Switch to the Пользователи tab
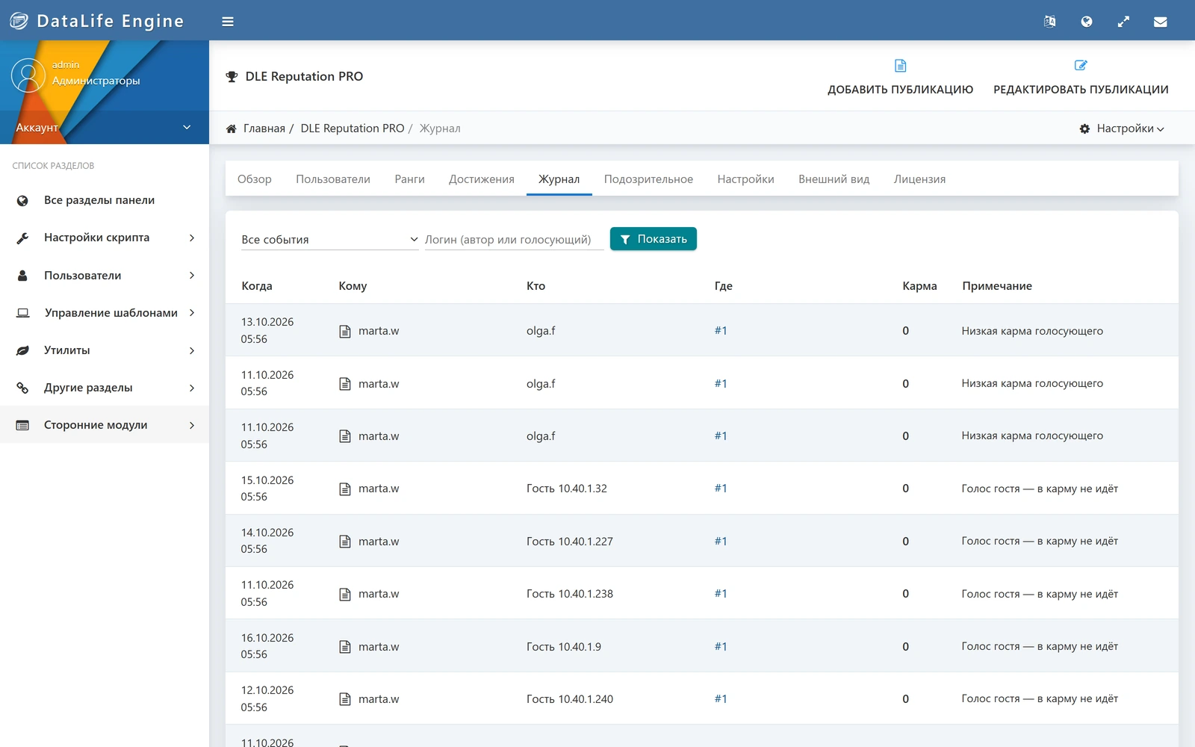Screen dimensions: 1195x747 click(333, 179)
